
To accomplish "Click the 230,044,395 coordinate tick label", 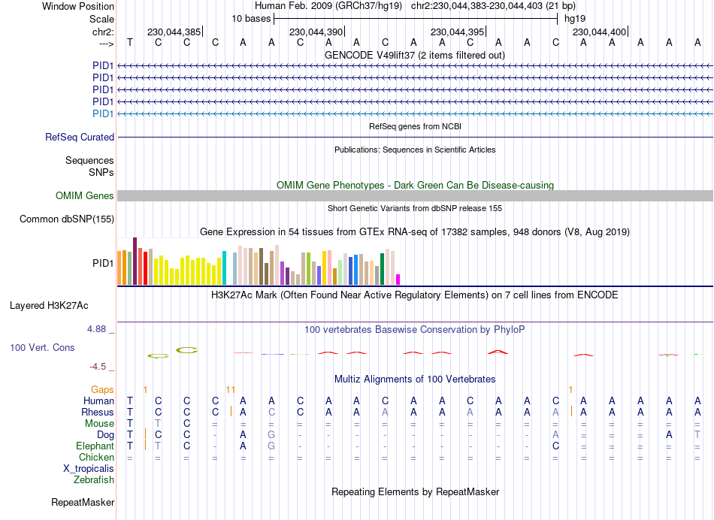I will click(457, 32).
